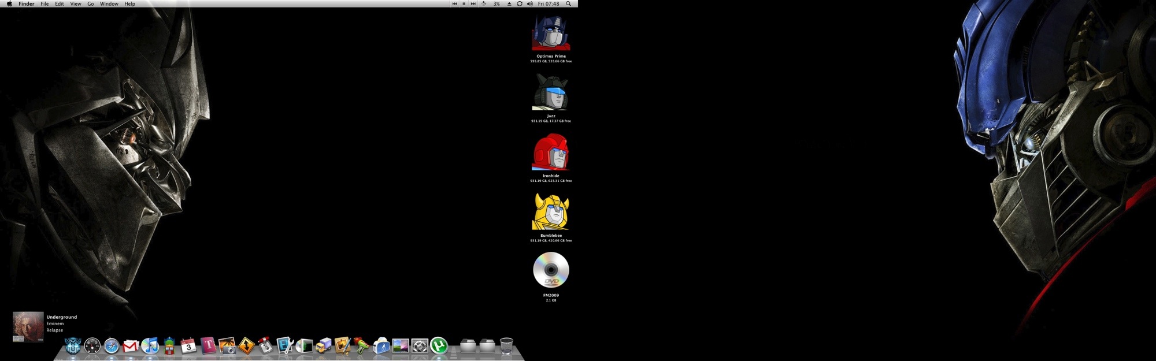Launch iTunes from the dock
Screen dimensions: 1156x361
click(150, 345)
